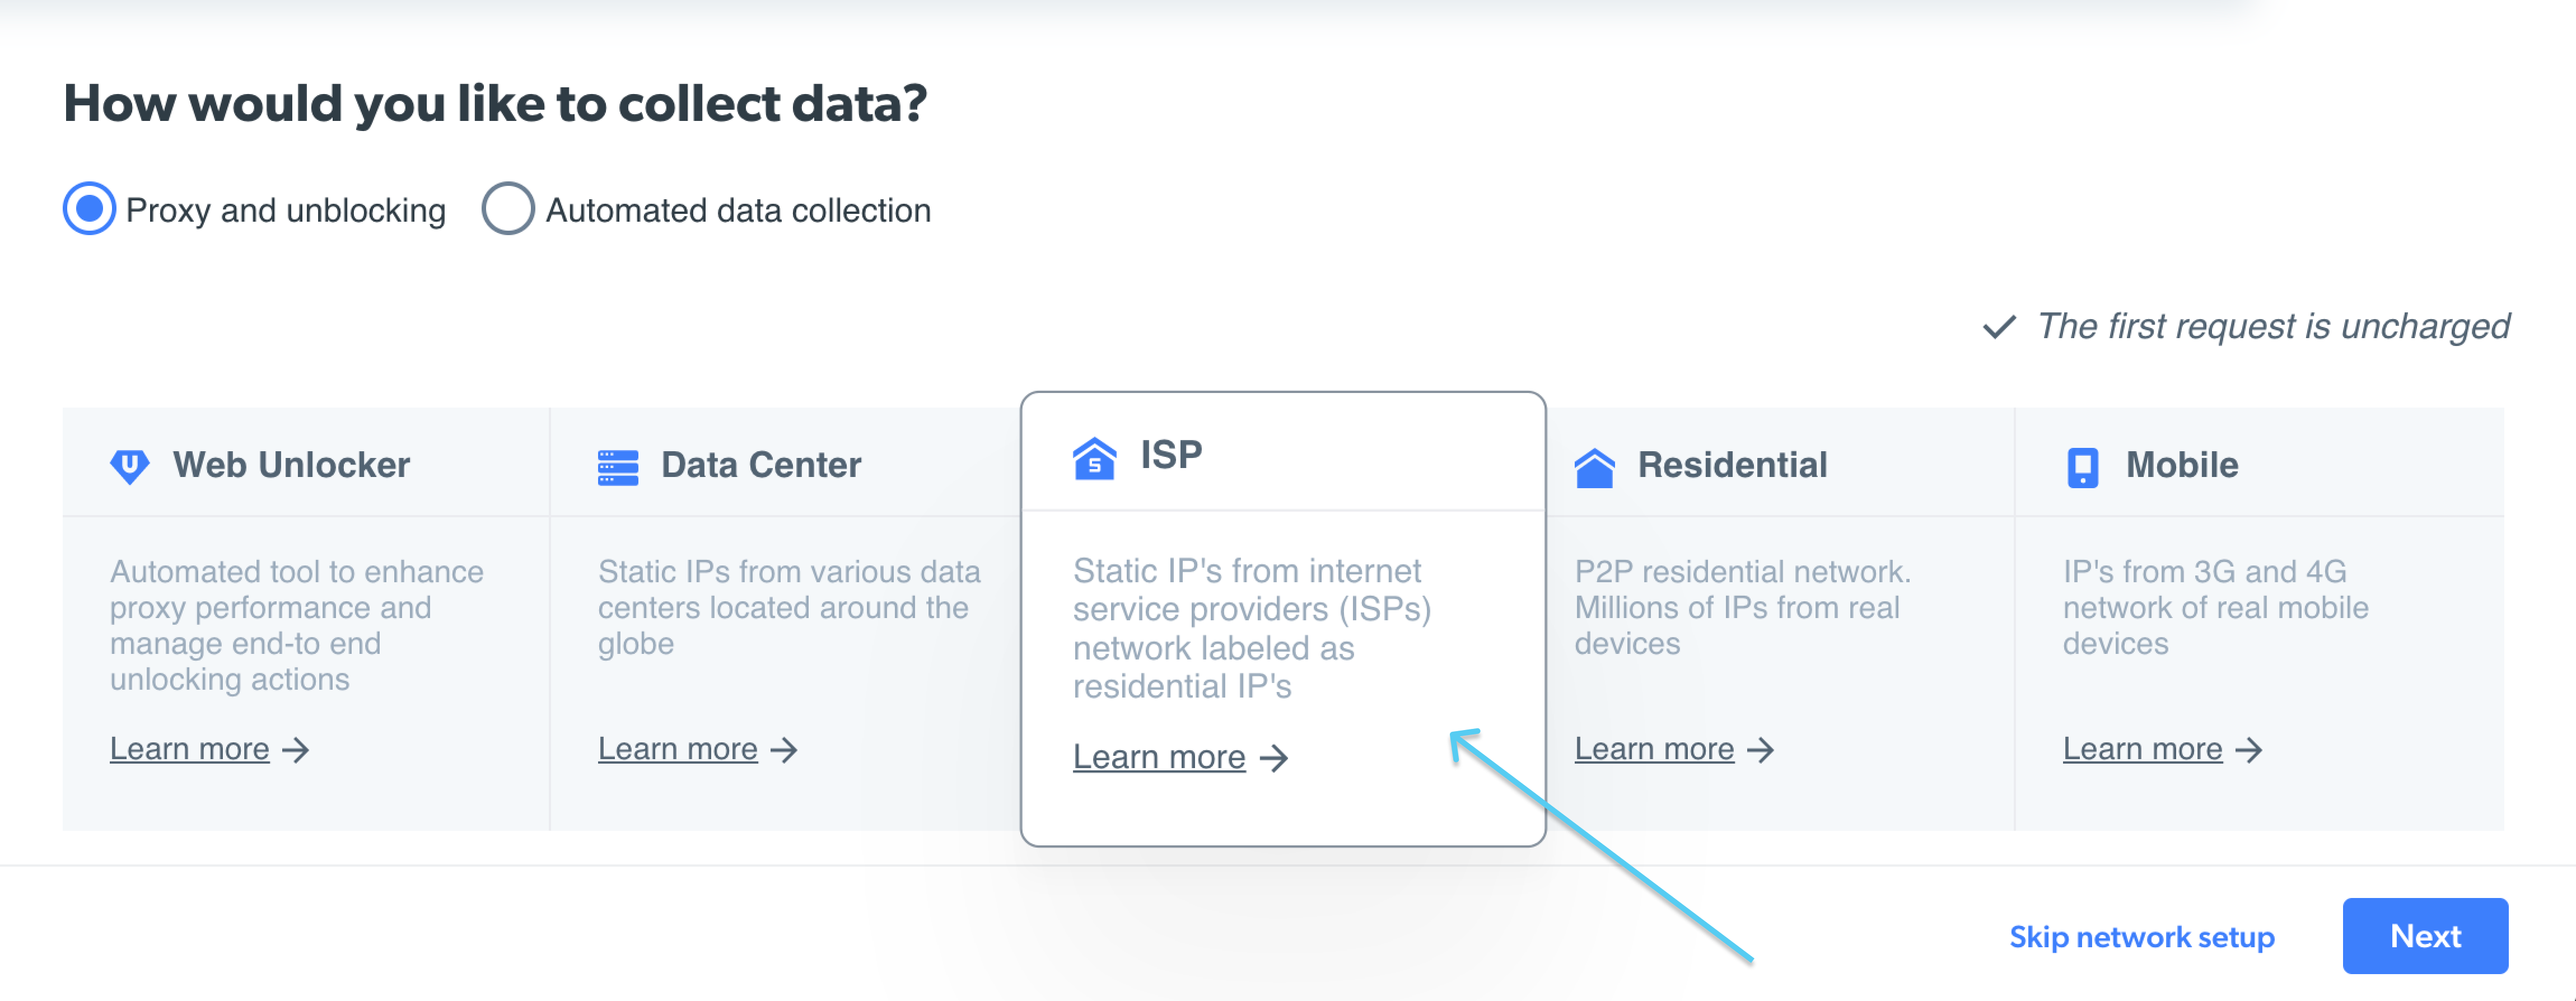Screen dimensions: 2576x1001
Task: Click the Mobile phone icon
Action: click(x=2083, y=467)
